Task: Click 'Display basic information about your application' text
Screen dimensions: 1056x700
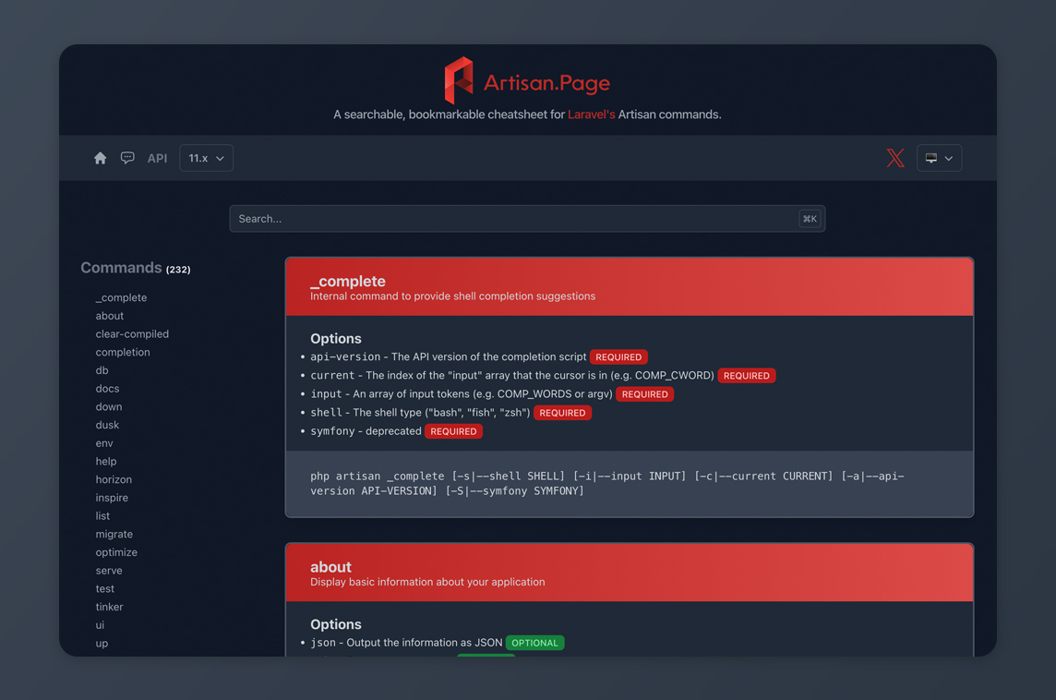Action: [427, 582]
